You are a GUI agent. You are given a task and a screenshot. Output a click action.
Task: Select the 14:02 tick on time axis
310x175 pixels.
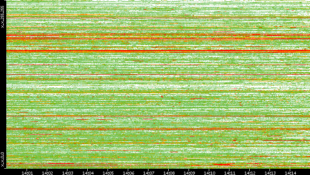[x=48, y=172]
